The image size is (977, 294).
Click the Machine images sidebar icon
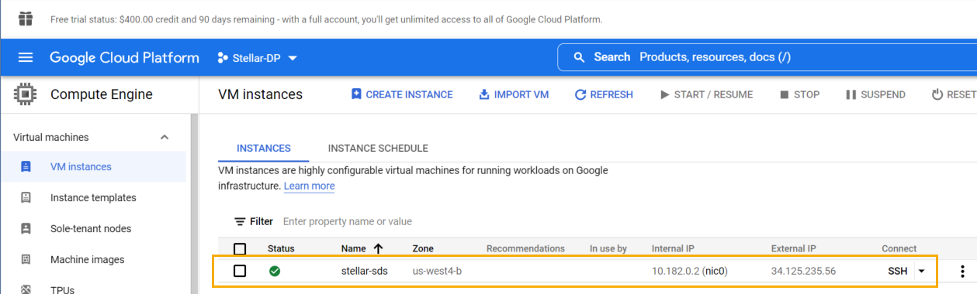tap(26, 259)
